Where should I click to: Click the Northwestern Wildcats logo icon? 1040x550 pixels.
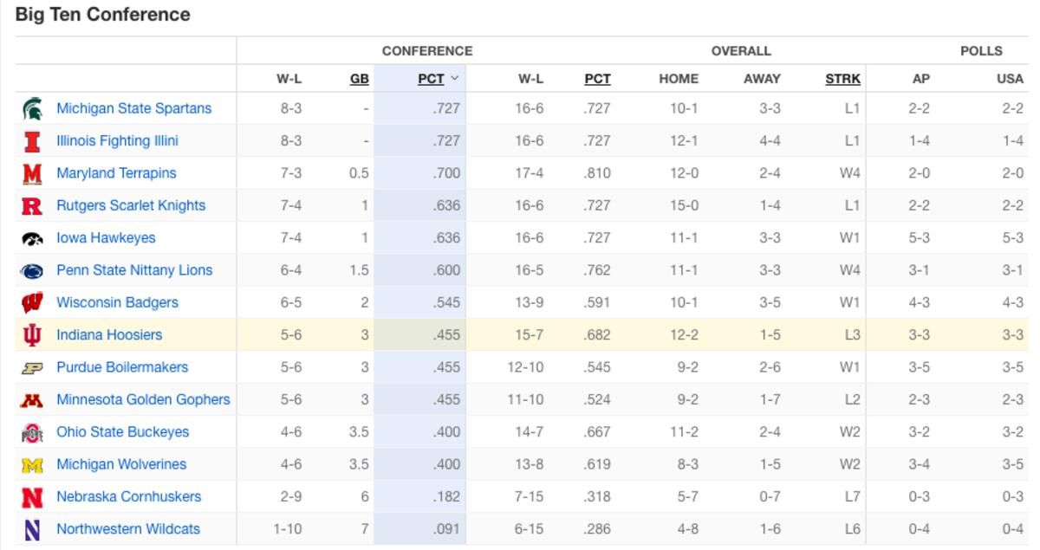(32, 529)
